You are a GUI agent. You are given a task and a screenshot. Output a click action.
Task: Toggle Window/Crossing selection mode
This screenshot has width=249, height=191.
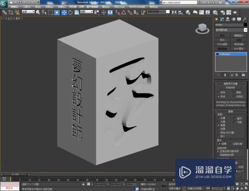click(57, 12)
